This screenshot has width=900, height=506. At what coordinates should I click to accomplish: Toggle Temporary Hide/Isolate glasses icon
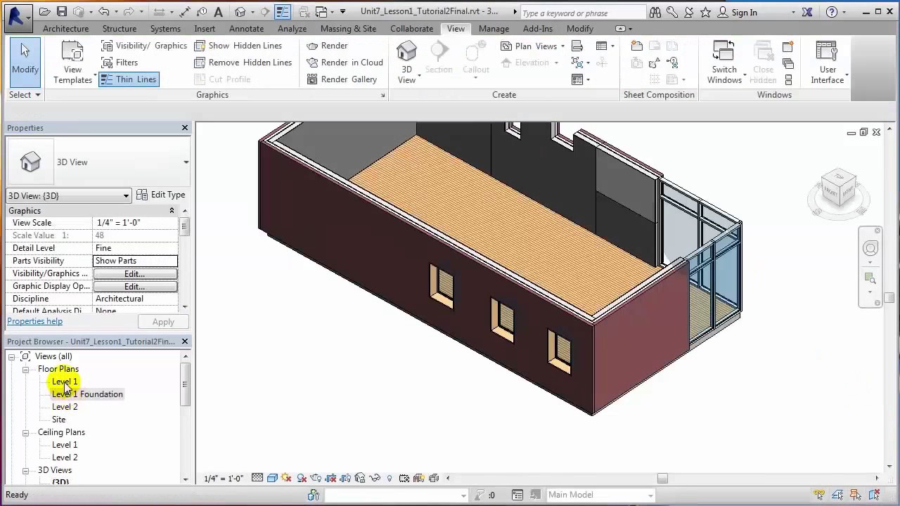coord(375,478)
